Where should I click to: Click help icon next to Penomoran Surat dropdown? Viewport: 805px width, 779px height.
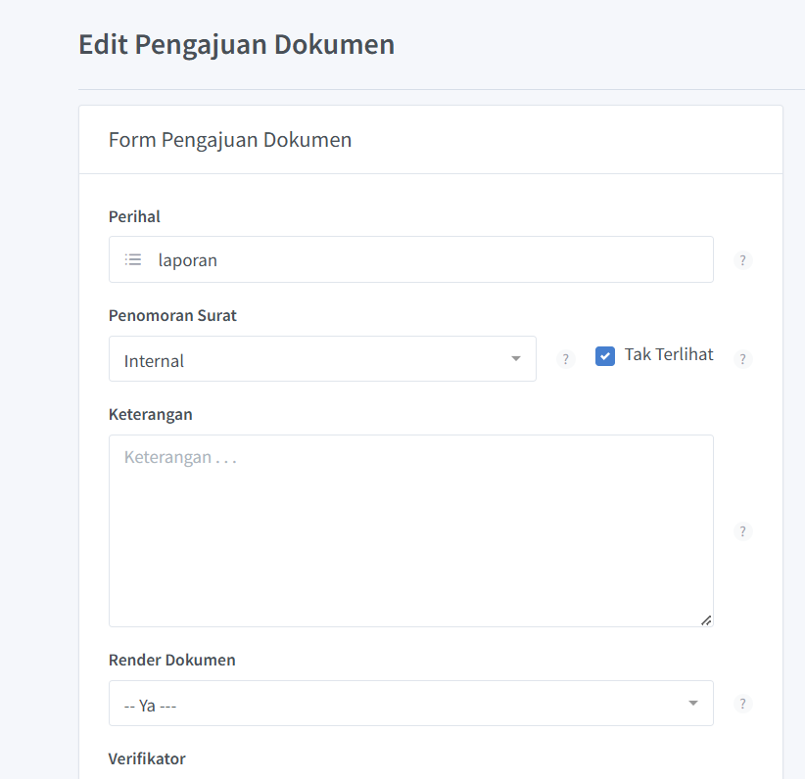pos(565,359)
